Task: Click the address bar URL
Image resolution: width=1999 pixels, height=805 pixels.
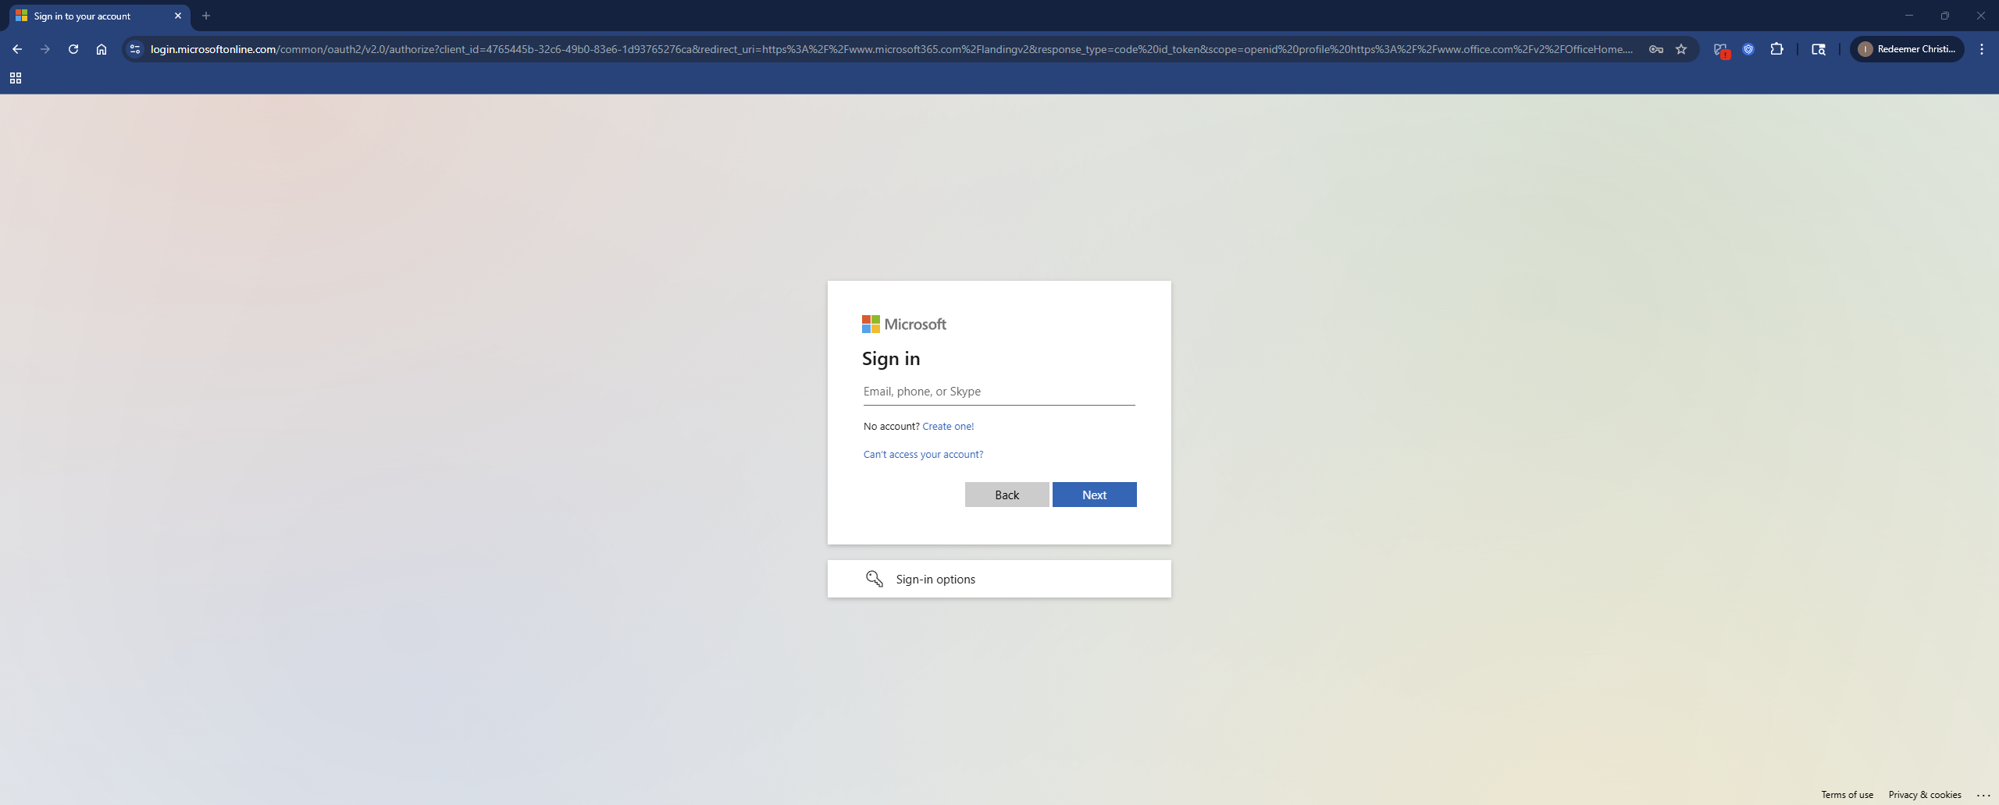Action: 891,49
